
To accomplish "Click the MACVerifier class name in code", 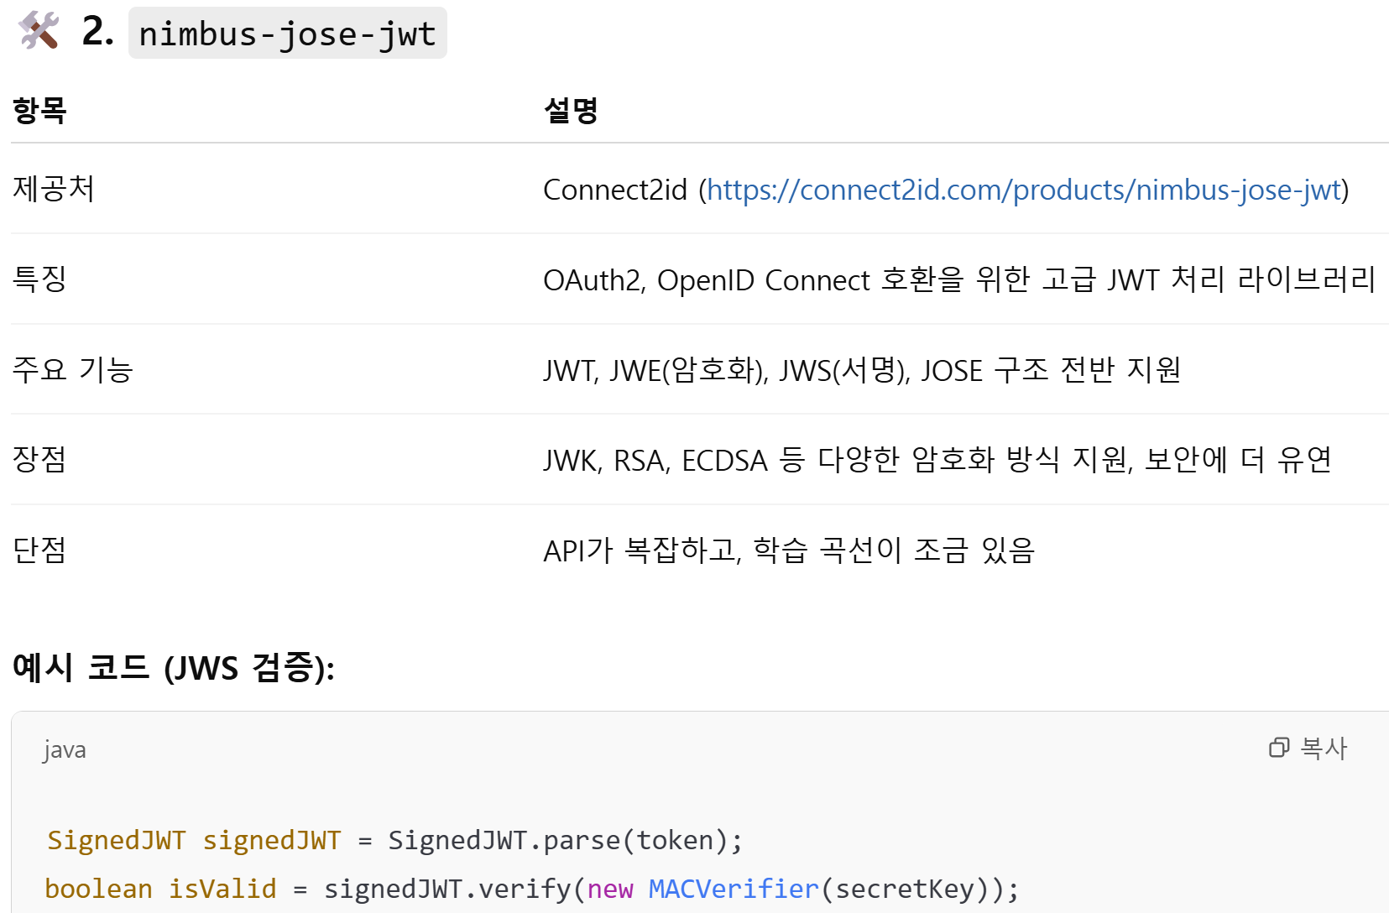I will (x=734, y=889).
